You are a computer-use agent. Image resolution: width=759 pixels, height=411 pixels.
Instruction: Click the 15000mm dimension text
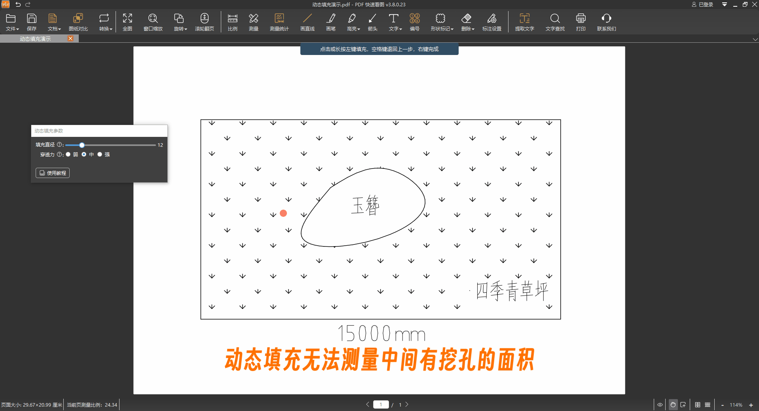pos(381,333)
